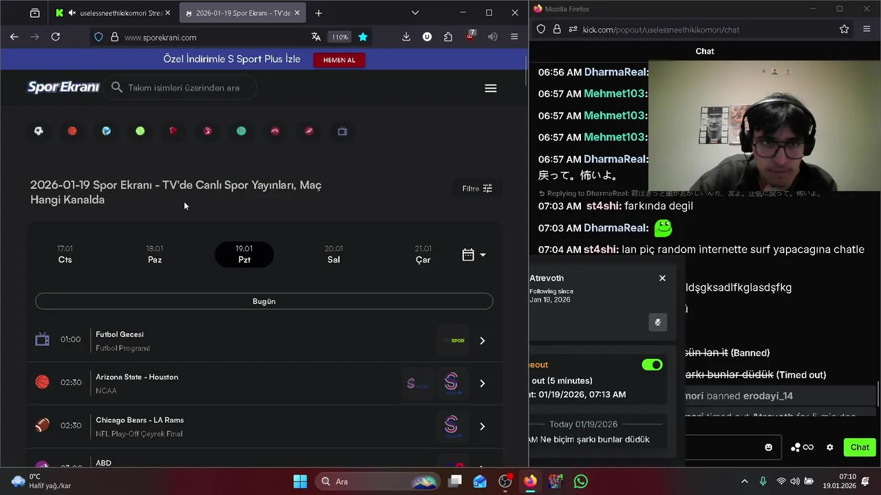Open the emoji picker in chat input
The height and width of the screenshot is (495, 881).
[x=769, y=447]
